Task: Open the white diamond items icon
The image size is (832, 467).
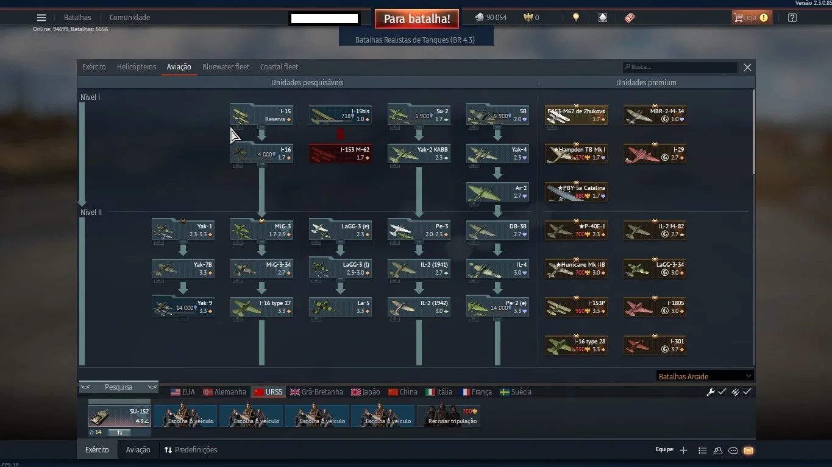Action: 603,18
